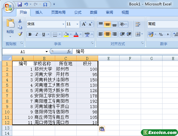Screen dimensions: 178x136
Task: Open the 对齐方式 dialog launcher
Action: [x=143, y=43]
